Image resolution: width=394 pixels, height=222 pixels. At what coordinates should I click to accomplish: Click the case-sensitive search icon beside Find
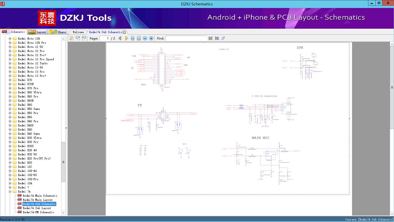pos(223,38)
